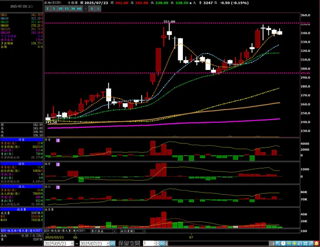Click the SMA240 legend row
This screenshot has width=320, height=247.
click(22, 33)
